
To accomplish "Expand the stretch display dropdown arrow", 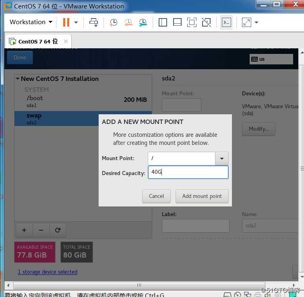I will 256,22.
